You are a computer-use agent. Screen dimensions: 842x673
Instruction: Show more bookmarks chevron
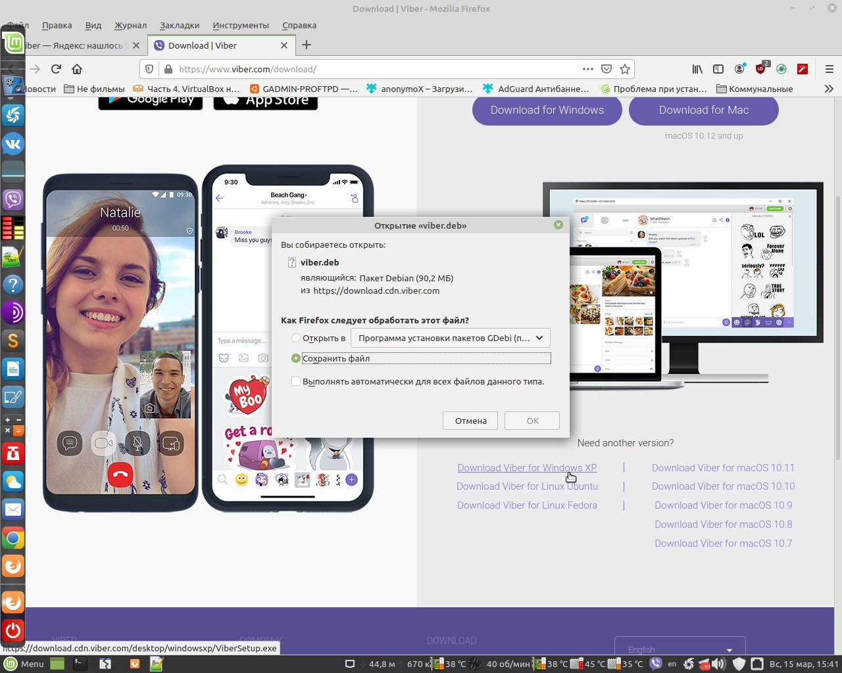coord(828,89)
